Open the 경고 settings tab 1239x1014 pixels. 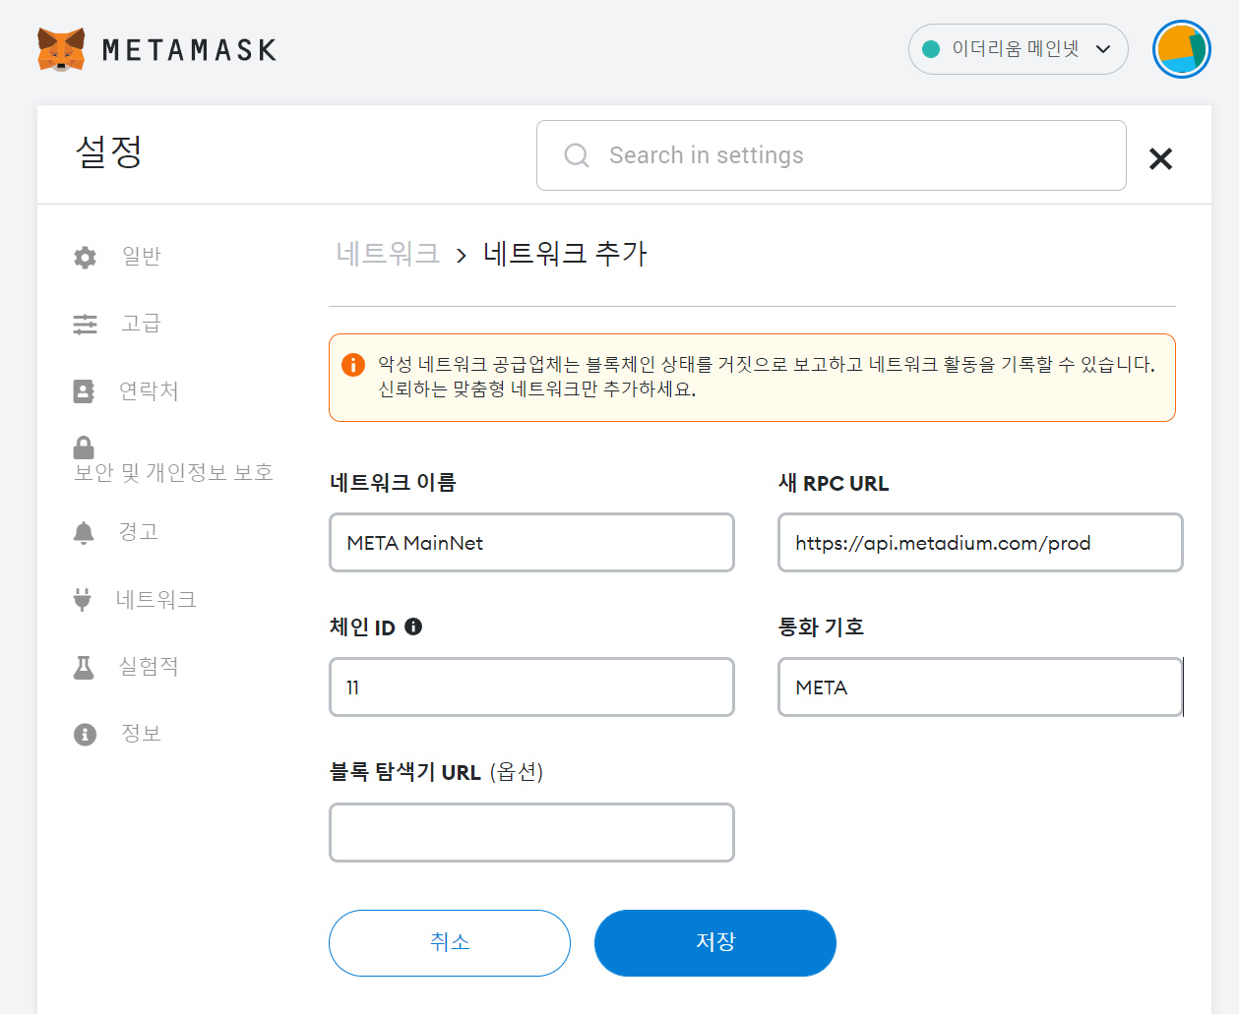coord(139,532)
